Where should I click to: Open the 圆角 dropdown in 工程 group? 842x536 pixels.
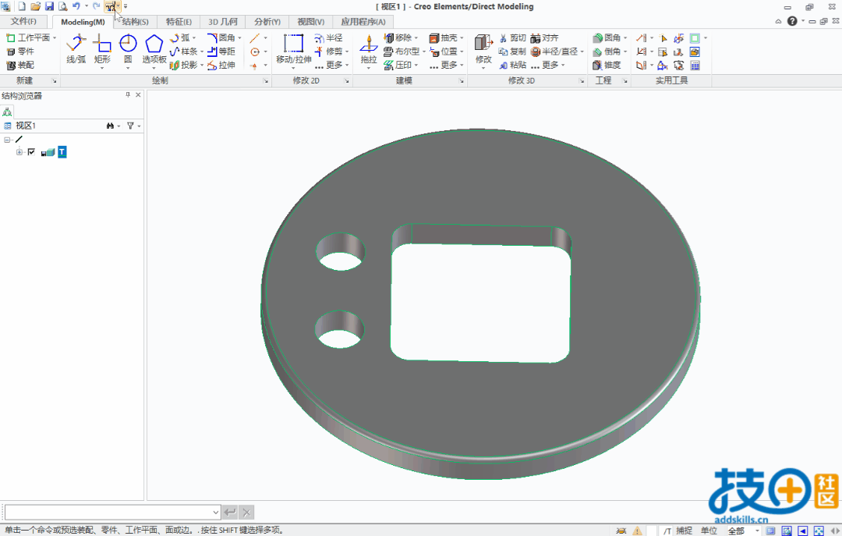coord(625,37)
